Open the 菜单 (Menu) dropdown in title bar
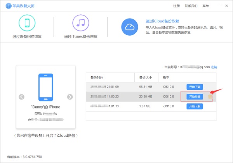The width and height of the screenshot is (233, 163). (x=206, y=6)
